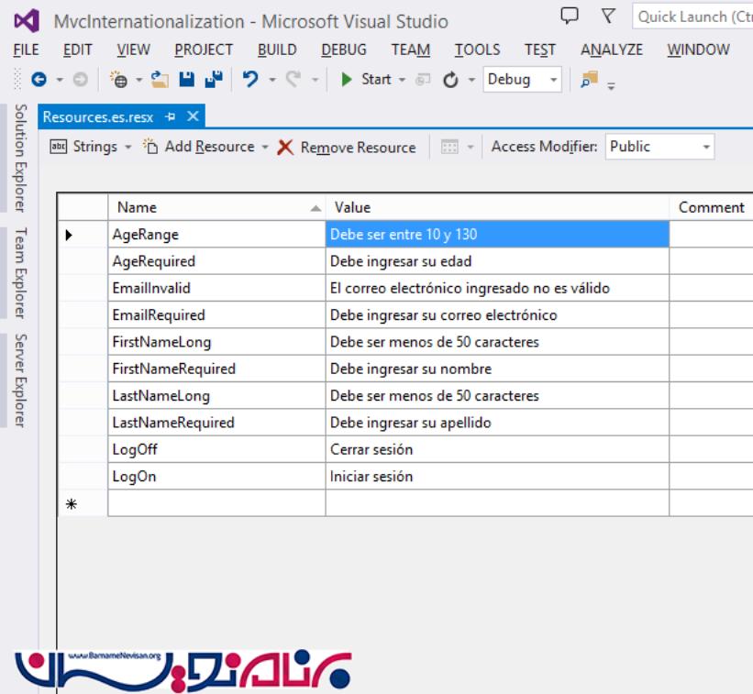Click the Save All icon

point(213,80)
